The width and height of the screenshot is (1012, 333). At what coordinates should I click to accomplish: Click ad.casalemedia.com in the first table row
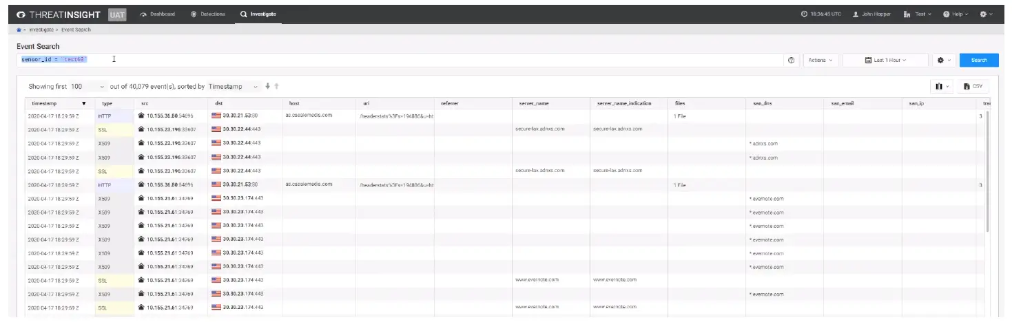pos(309,116)
